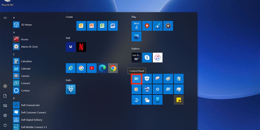
Task: Launch the Skype tile
Action: coord(147,58)
